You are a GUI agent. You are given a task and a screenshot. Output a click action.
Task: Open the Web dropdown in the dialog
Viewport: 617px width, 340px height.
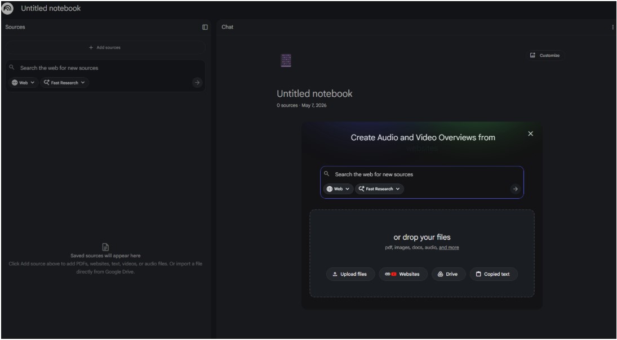click(x=339, y=189)
